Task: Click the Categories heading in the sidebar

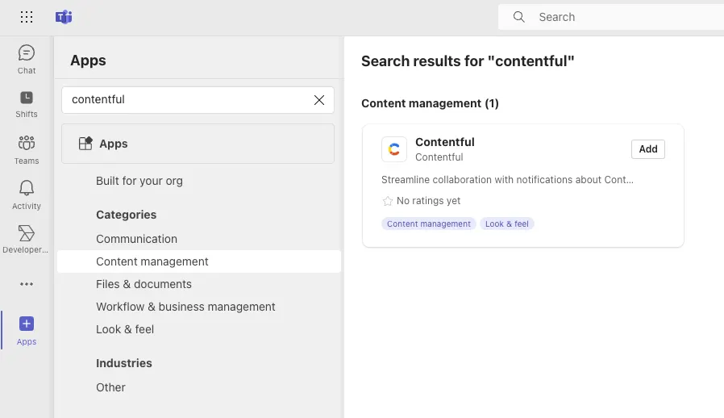Action: tap(126, 215)
